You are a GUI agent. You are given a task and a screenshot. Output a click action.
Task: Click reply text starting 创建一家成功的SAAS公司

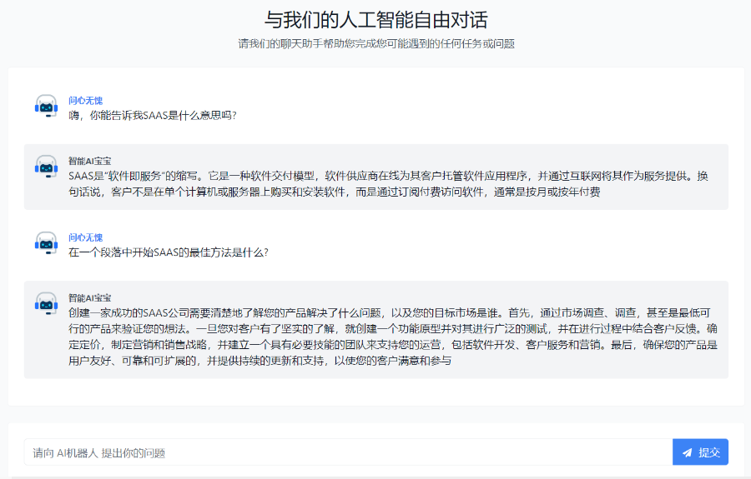[x=393, y=337]
